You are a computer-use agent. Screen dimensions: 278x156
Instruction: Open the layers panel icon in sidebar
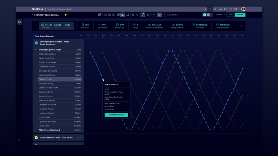[x=19, y=22]
